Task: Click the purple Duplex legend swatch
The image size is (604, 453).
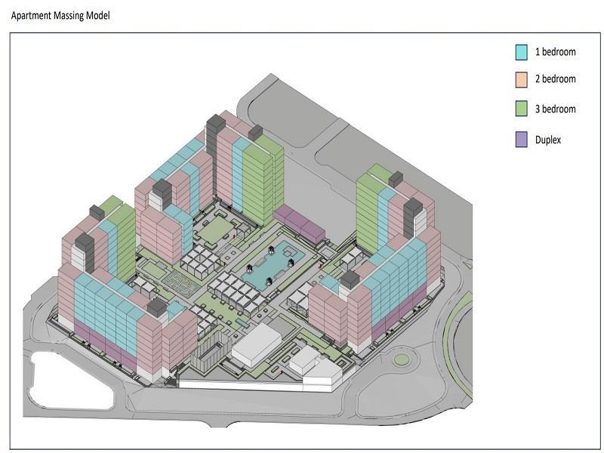Action: pyautogui.click(x=521, y=139)
